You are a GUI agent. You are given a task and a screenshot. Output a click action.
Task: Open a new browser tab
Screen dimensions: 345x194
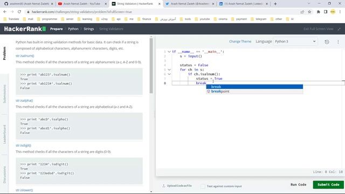[x=275, y=4]
